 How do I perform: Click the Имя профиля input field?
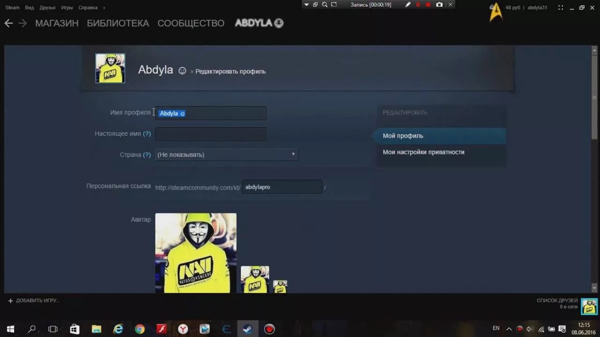pos(210,113)
